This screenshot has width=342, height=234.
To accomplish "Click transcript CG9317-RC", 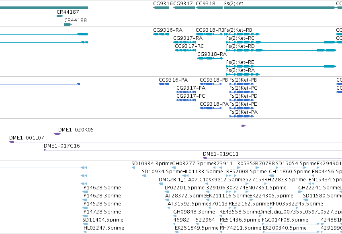I will [x=185, y=50].
